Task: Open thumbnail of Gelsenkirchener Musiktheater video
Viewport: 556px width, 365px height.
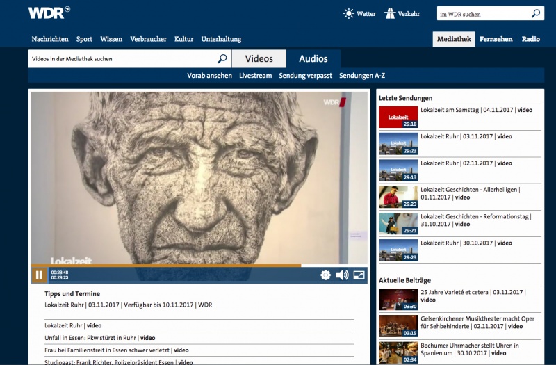Action: [x=398, y=326]
